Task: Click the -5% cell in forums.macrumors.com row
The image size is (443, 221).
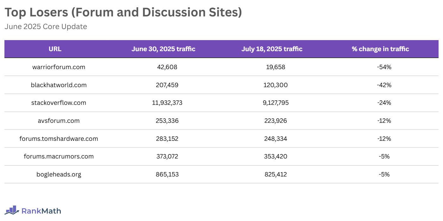Action: point(384,156)
